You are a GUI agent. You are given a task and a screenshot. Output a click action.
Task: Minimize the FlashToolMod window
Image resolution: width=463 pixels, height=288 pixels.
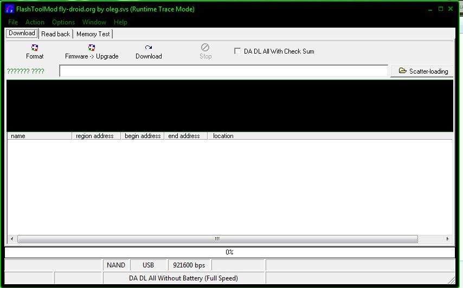click(430, 9)
